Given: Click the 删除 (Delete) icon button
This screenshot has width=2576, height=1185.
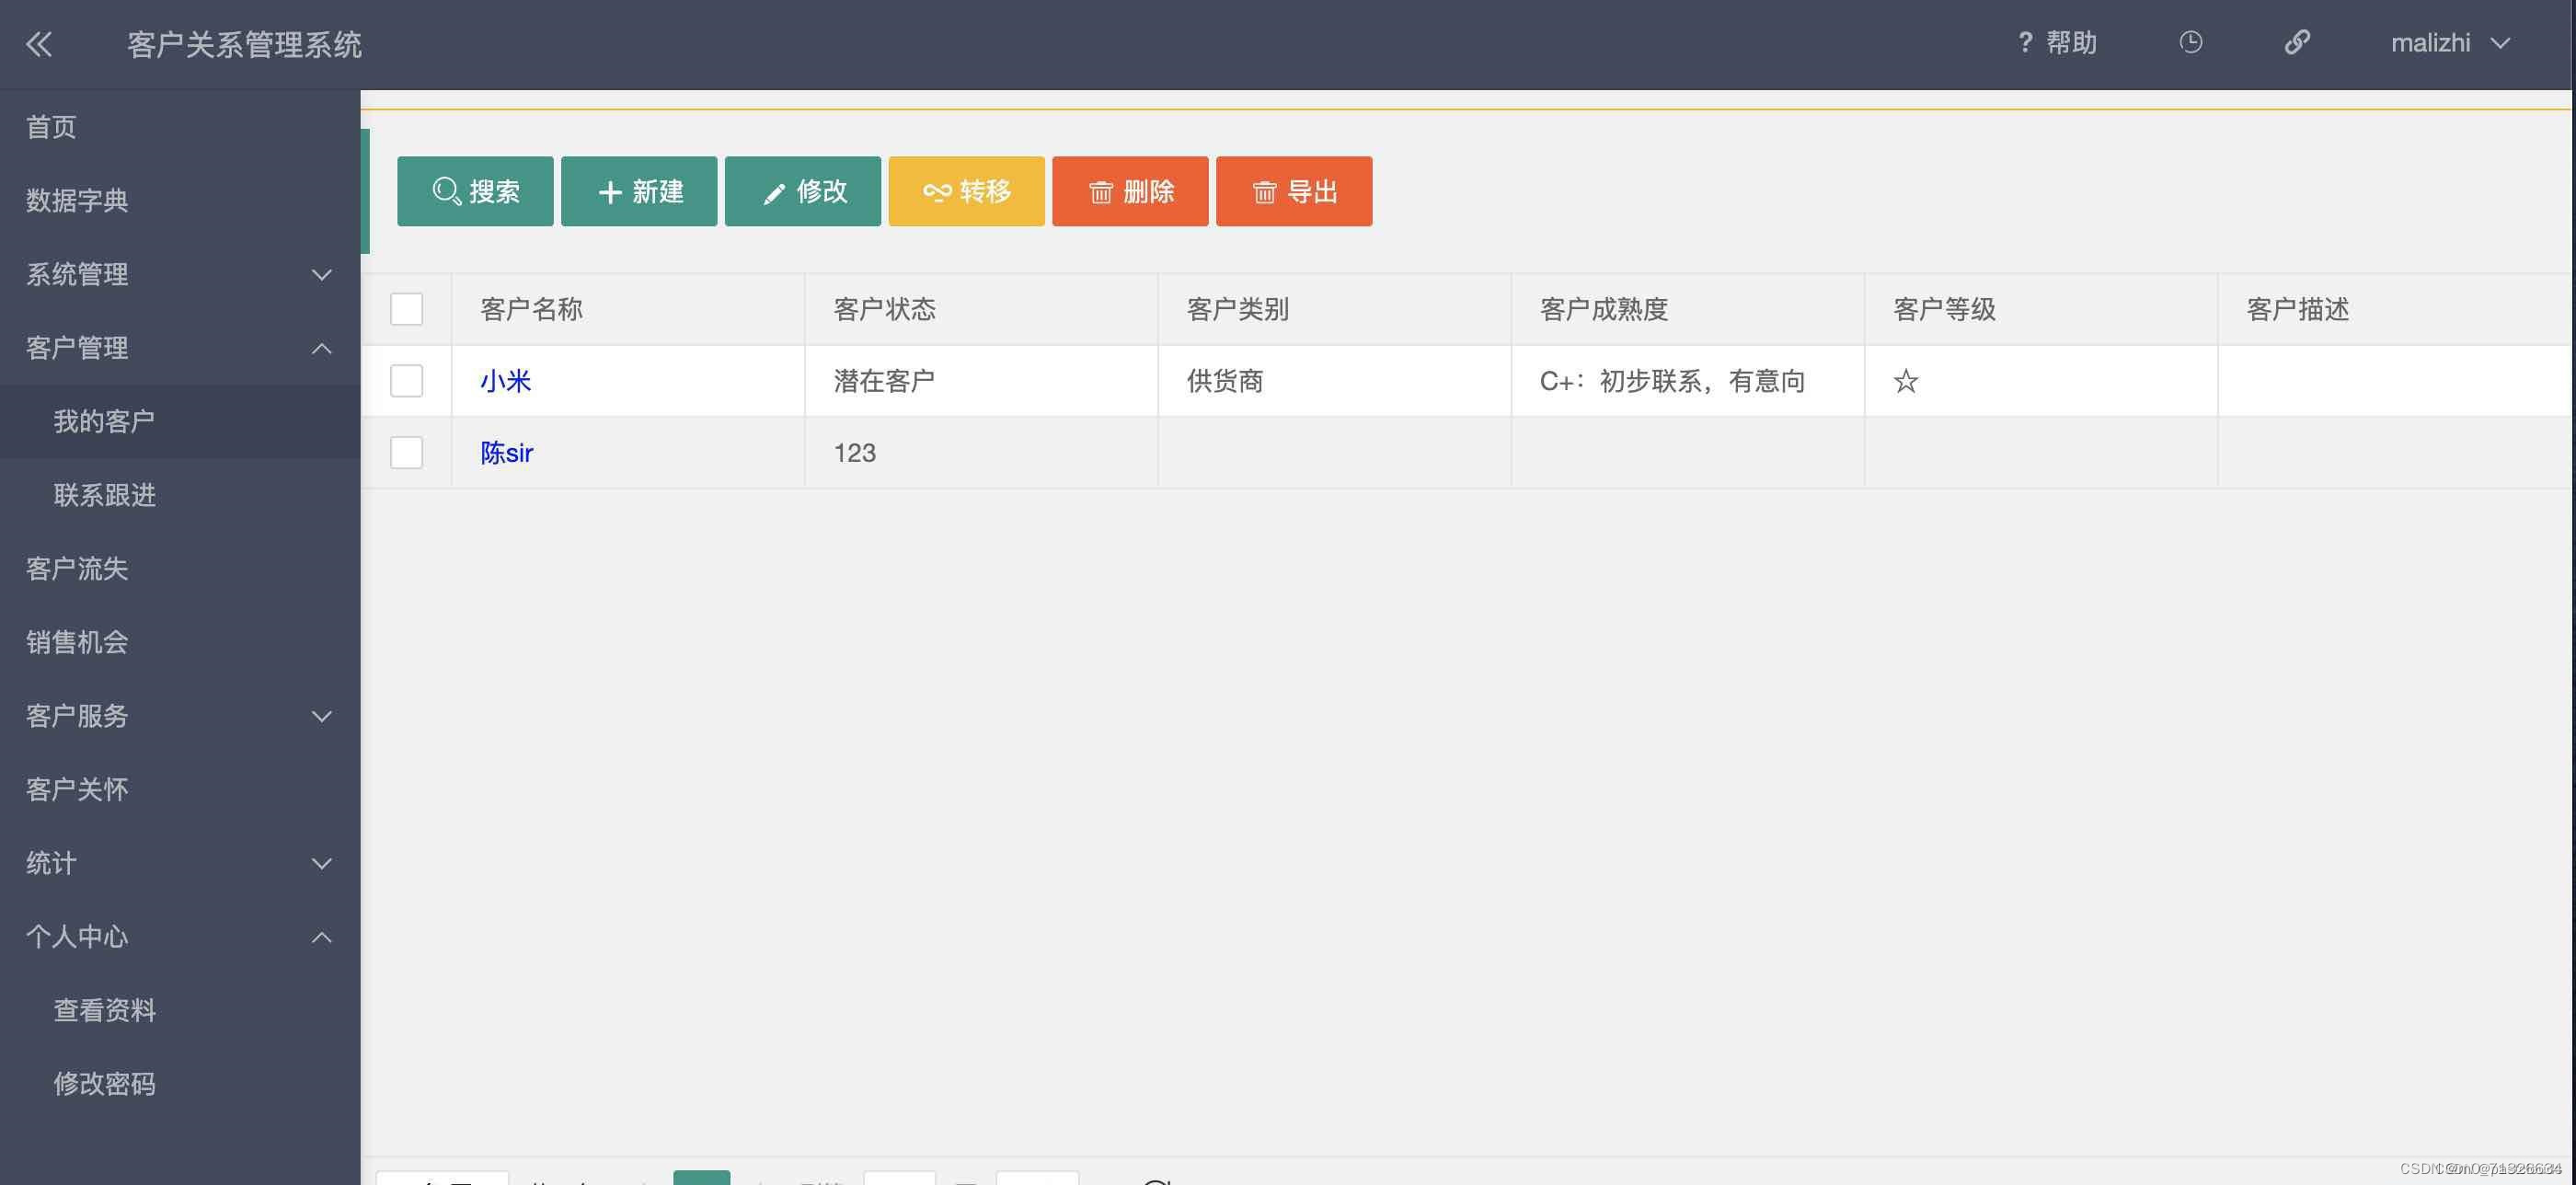Looking at the screenshot, I should click(x=1131, y=190).
